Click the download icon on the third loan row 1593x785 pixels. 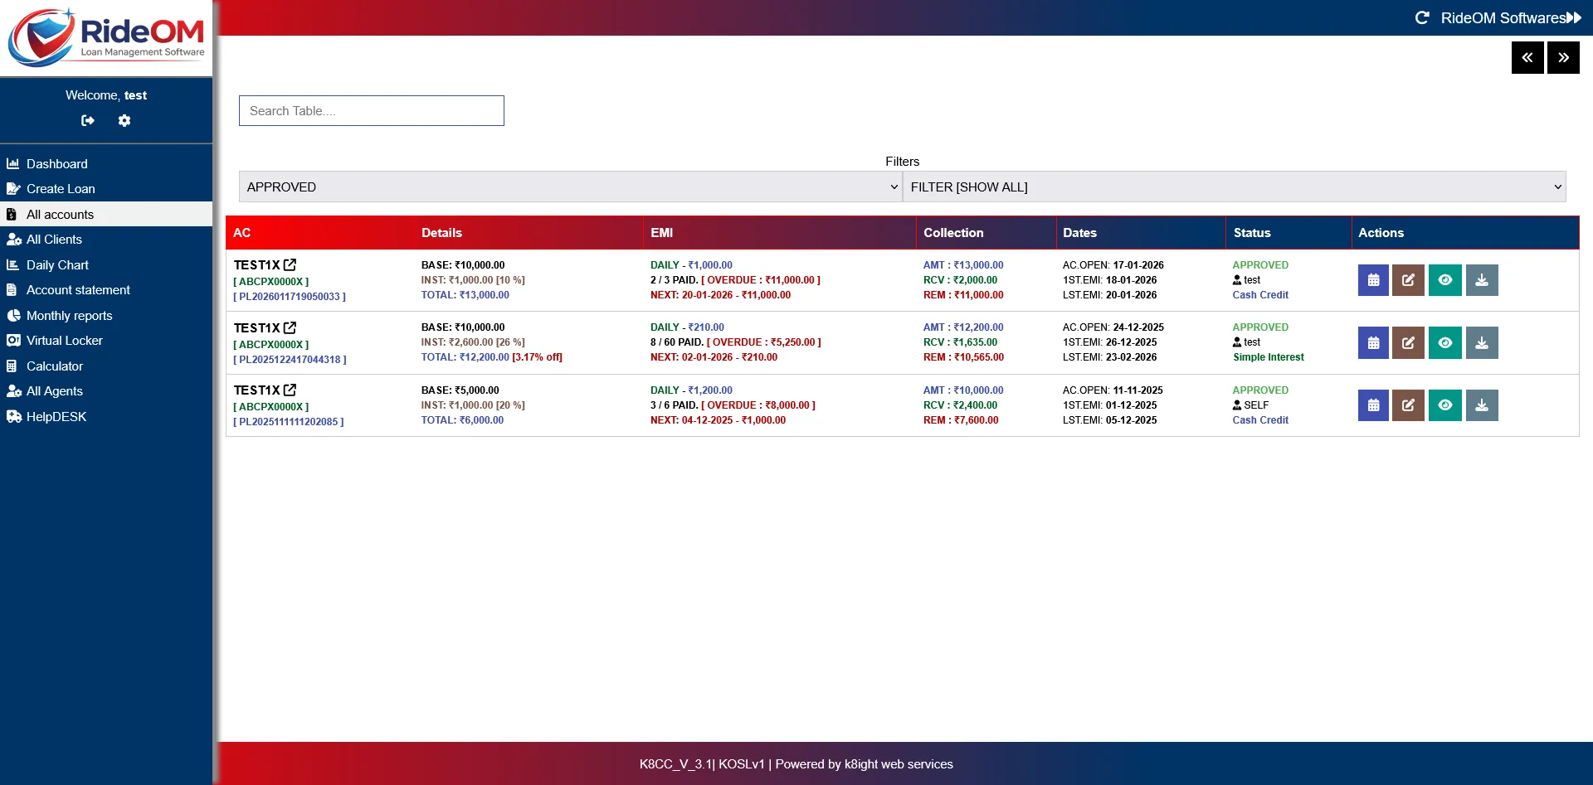[1482, 405]
